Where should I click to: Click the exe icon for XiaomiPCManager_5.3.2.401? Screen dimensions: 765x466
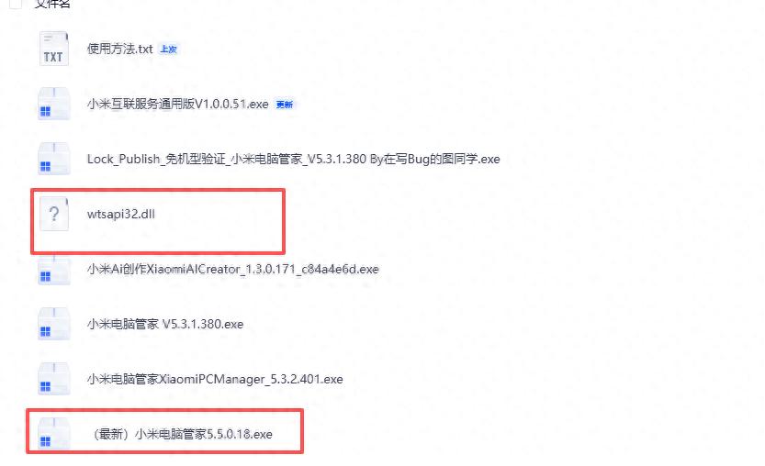point(53,379)
